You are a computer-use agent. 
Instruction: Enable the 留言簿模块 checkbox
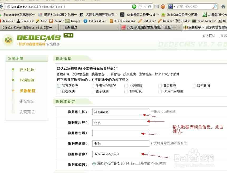[59, 85]
